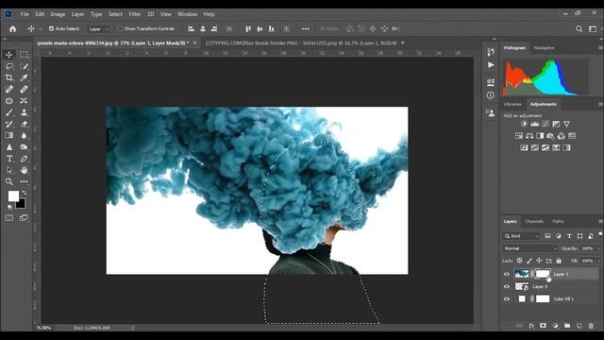Toggle lock image pixels brush icon

pos(529,261)
